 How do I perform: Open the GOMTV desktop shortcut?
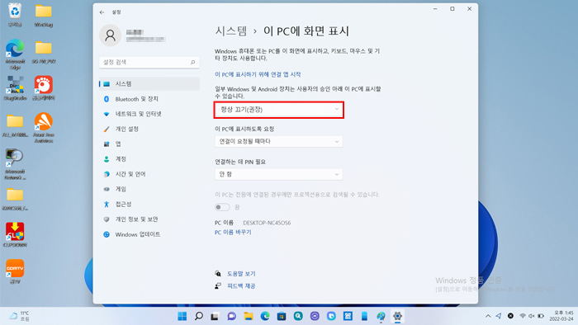[x=15, y=271]
